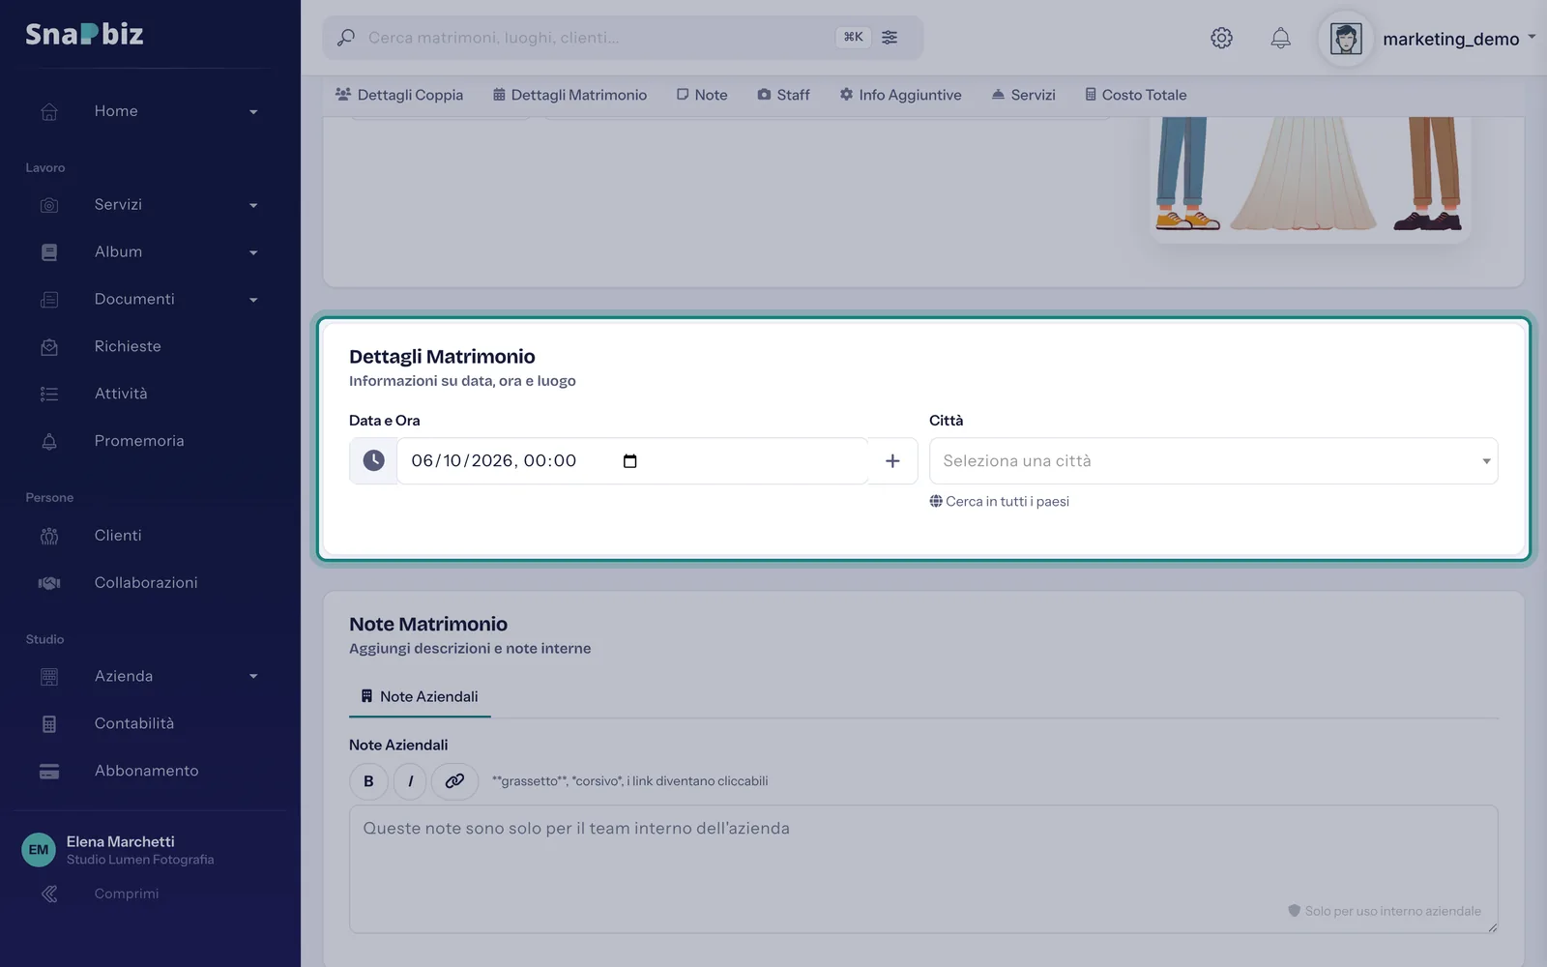Click the Contabilità calculator icon

49,723
